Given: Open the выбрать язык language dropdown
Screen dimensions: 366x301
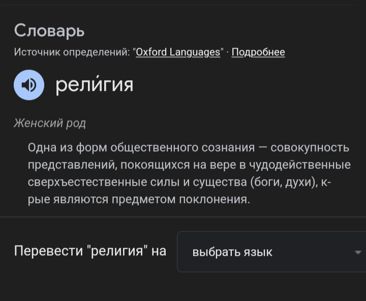Looking at the screenshot, I should (x=271, y=252).
